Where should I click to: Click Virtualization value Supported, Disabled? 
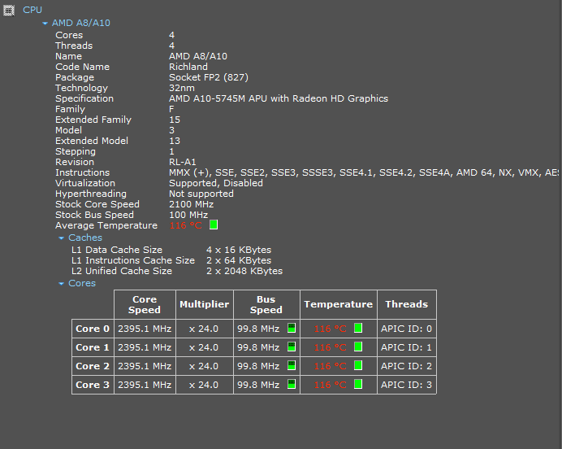pos(216,183)
